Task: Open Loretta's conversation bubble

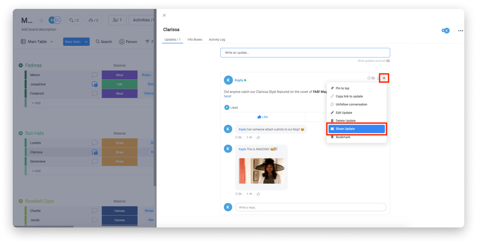Action: pos(95,143)
